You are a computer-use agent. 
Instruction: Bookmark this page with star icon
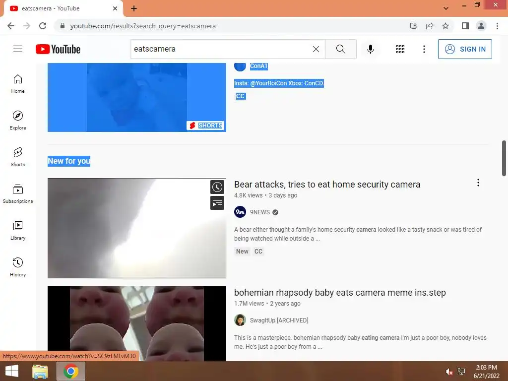445,26
